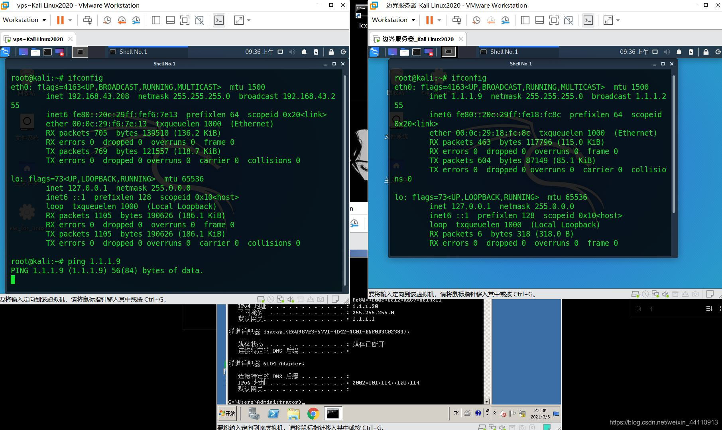
Task: Expand power options dropdown in 边界服务器 window
Action: [439, 20]
